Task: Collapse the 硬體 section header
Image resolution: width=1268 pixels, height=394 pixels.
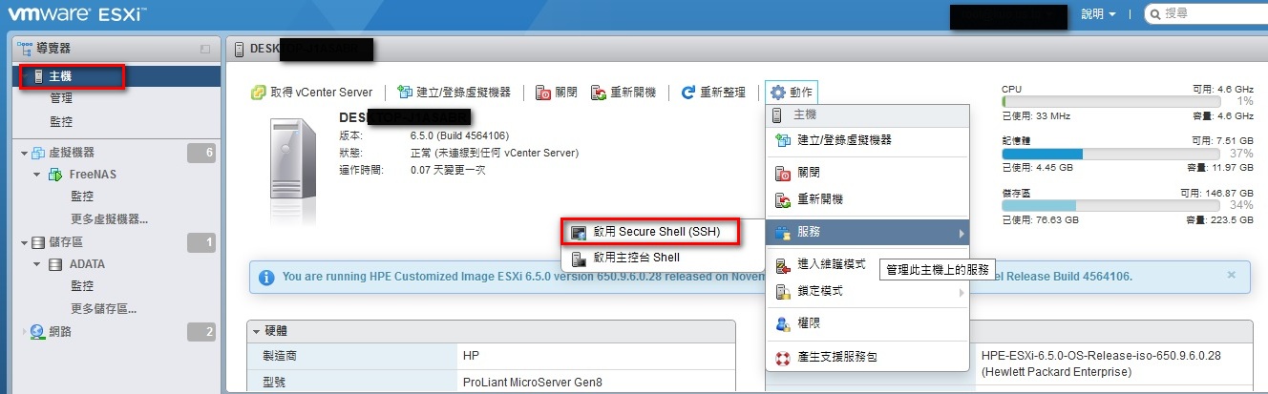Action: click(257, 330)
